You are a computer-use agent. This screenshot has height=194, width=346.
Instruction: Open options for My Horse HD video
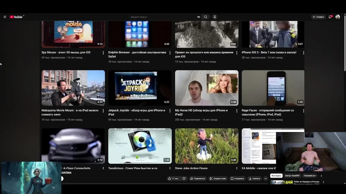(237, 111)
